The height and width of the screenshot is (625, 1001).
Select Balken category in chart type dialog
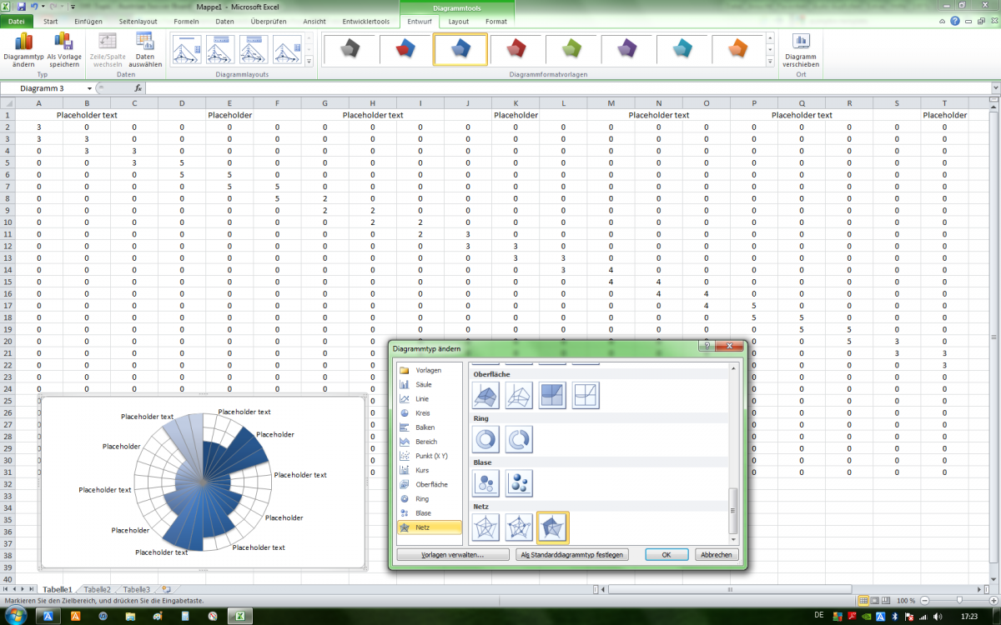pyautogui.click(x=429, y=427)
